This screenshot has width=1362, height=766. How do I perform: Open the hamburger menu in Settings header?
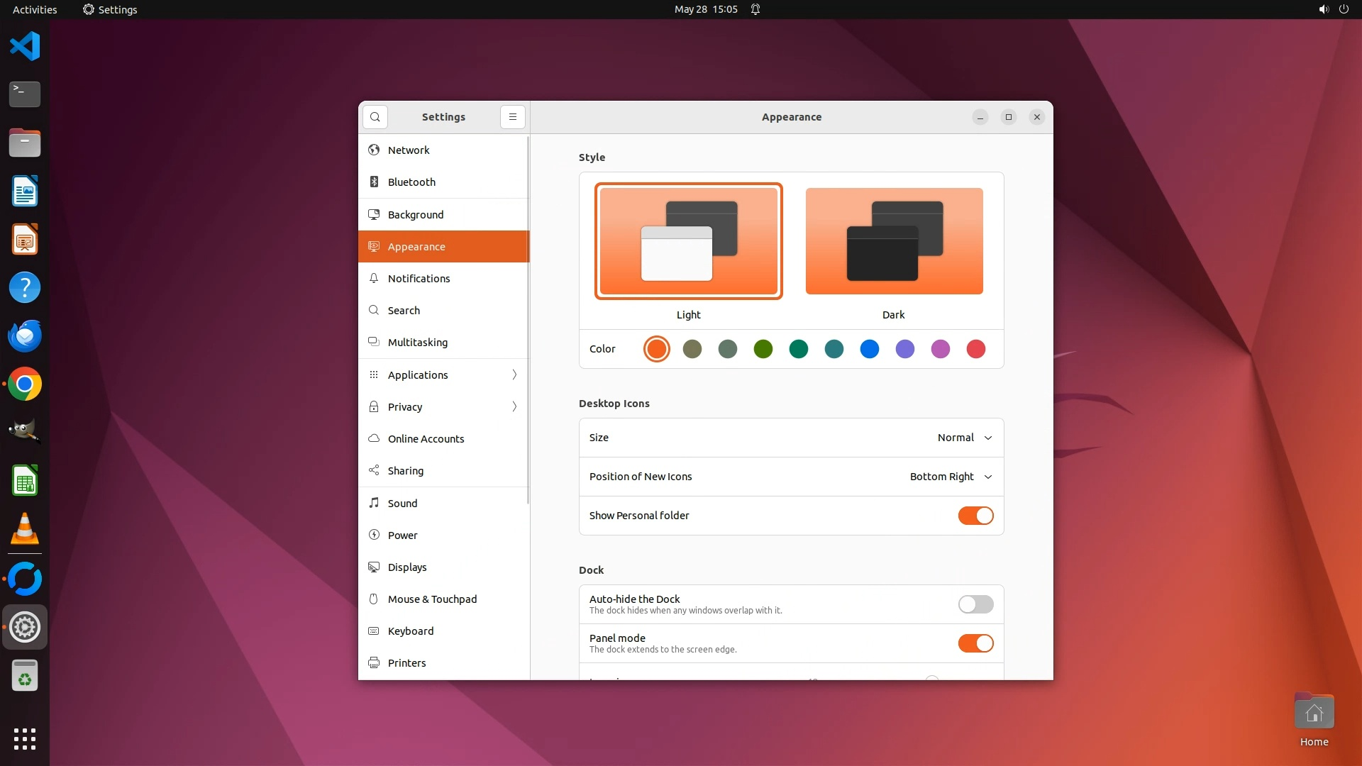pos(513,117)
